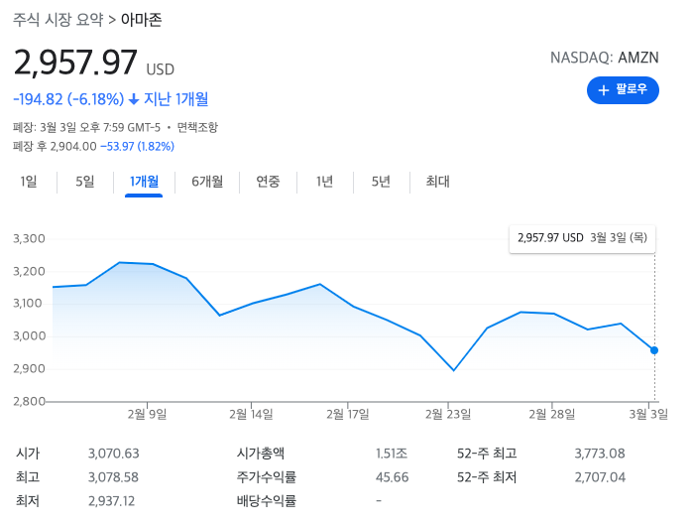Viewport: 692px width, 526px height.
Task: Open the 주식 시장 요약 breadcrumb link
Action: tap(58, 20)
